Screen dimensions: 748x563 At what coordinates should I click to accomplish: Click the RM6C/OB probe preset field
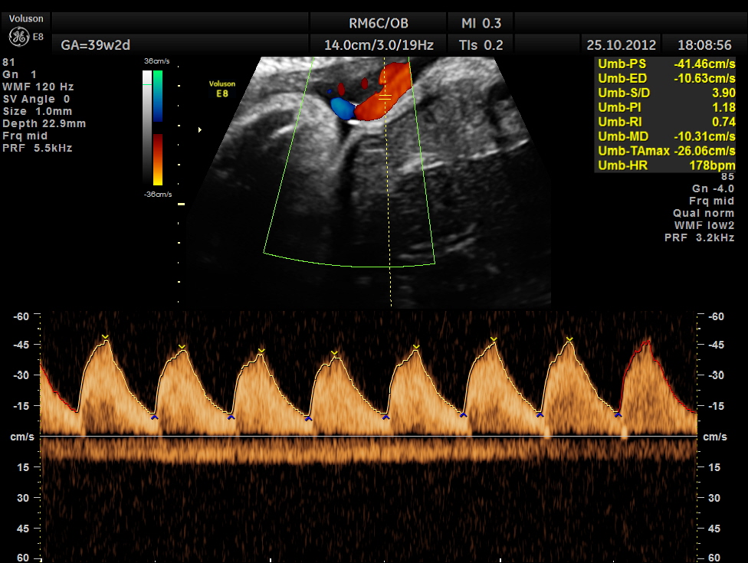point(379,22)
